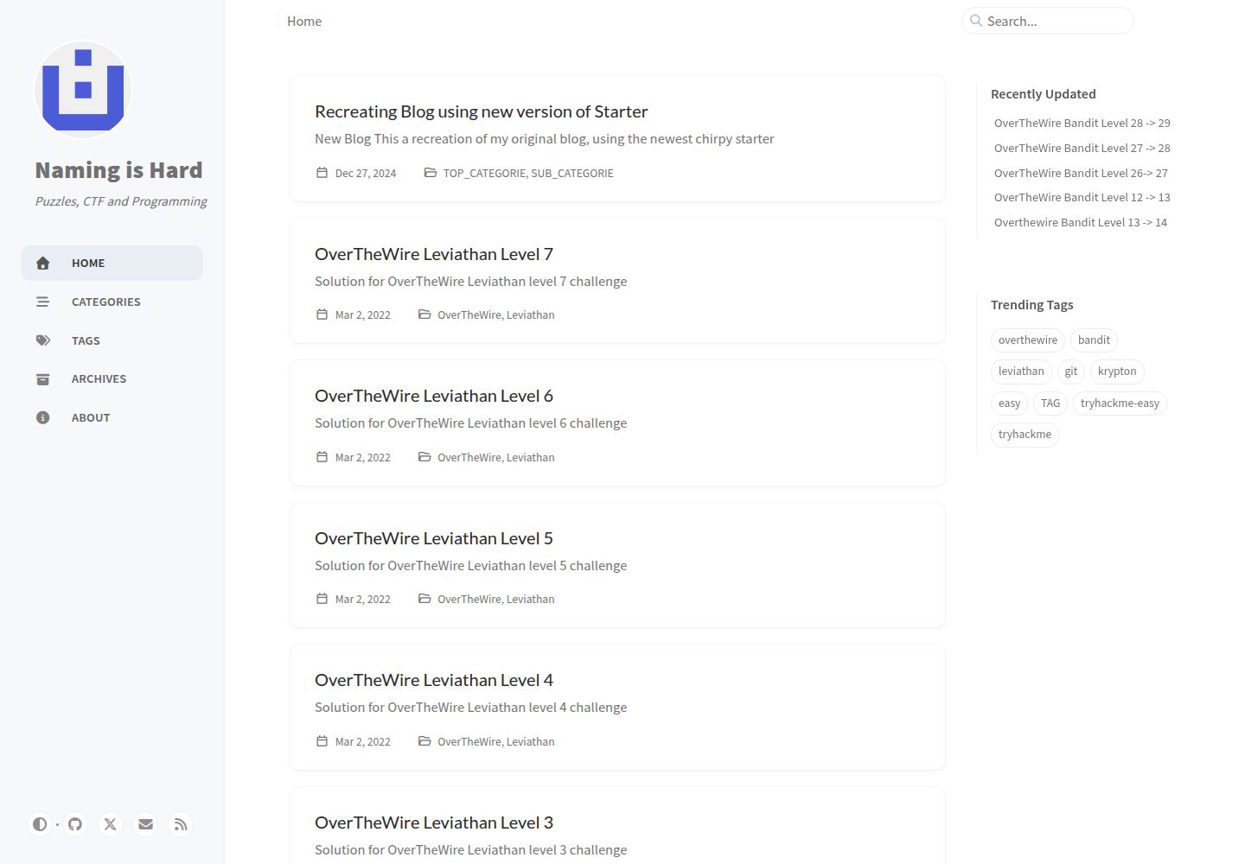
Task: Open the X (Twitter) profile icon
Action: [x=110, y=824]
